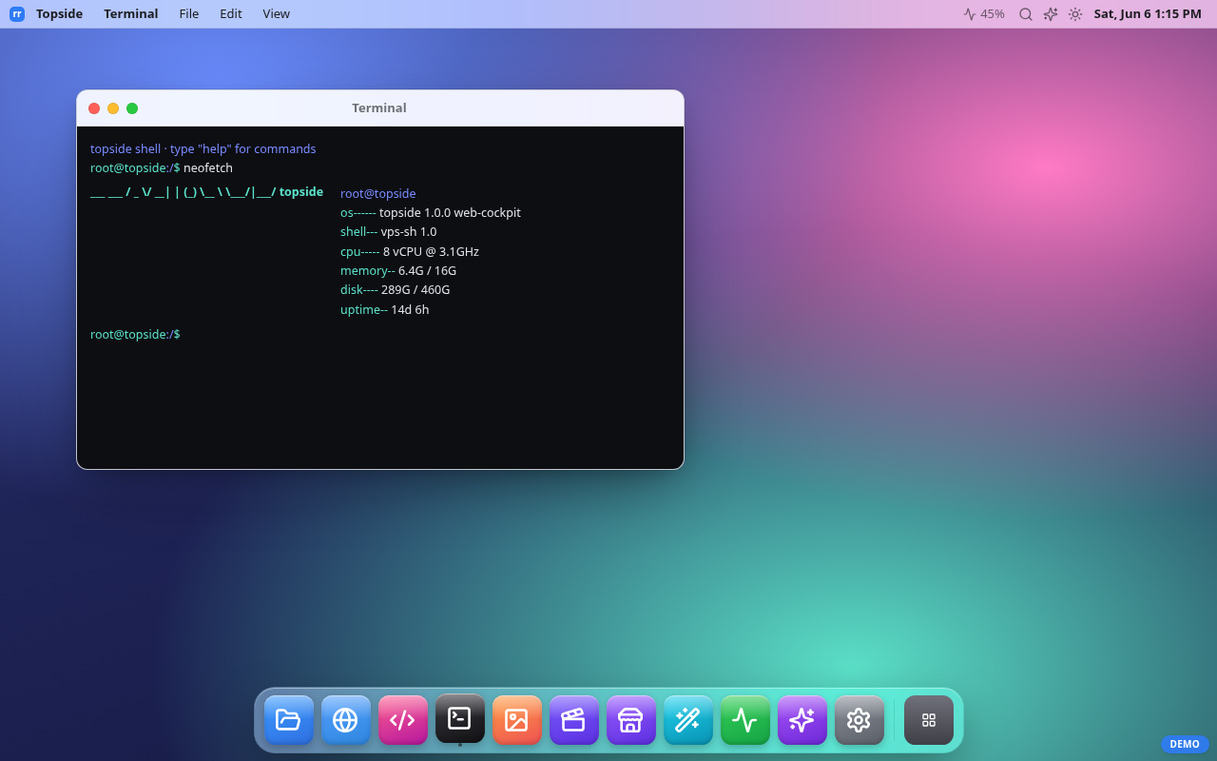Click the blue root@topside neofetch heading
The height and width of the screenshot is (761, 1217).
[x=378, y=193]
